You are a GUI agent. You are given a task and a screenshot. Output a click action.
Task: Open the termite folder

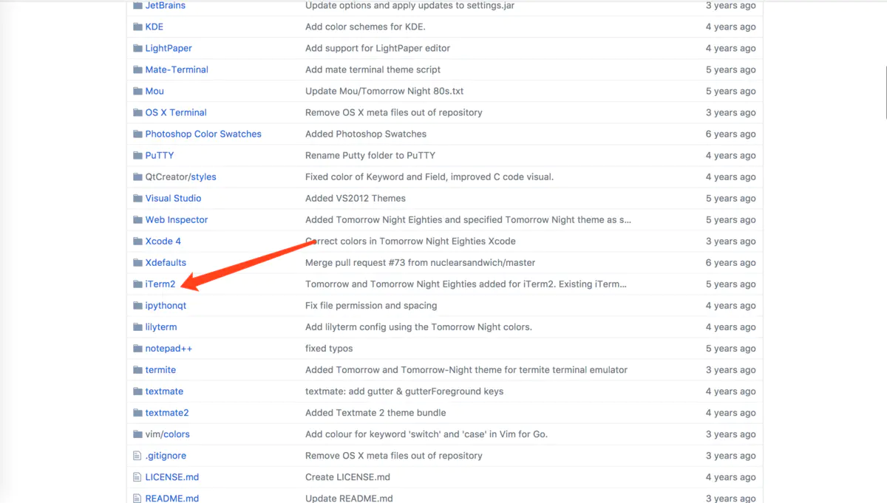tap(160, 369)
